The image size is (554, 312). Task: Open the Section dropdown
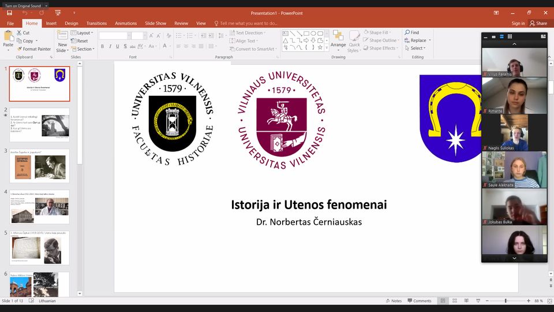(83, 49)
